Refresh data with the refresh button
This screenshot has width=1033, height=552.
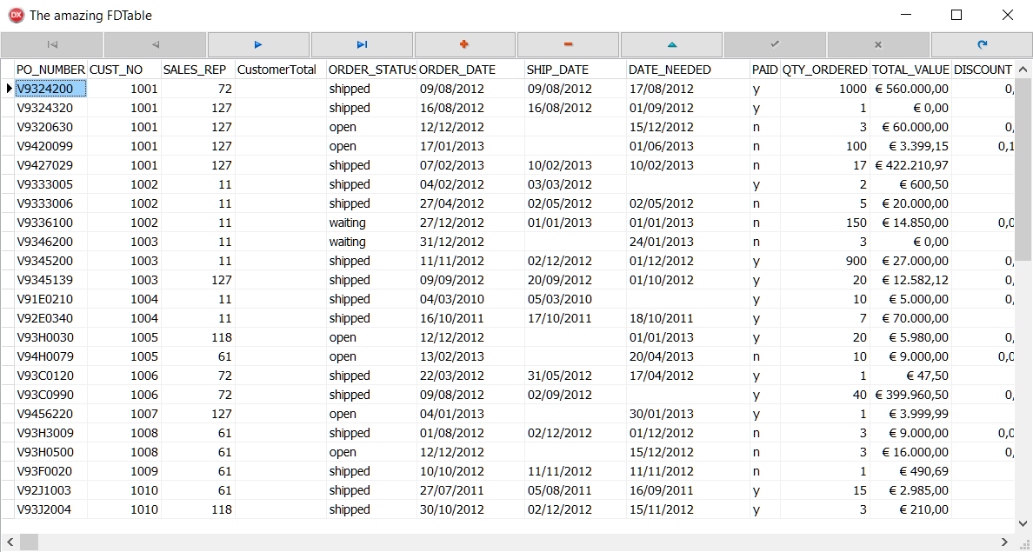(x=982, y=44)
